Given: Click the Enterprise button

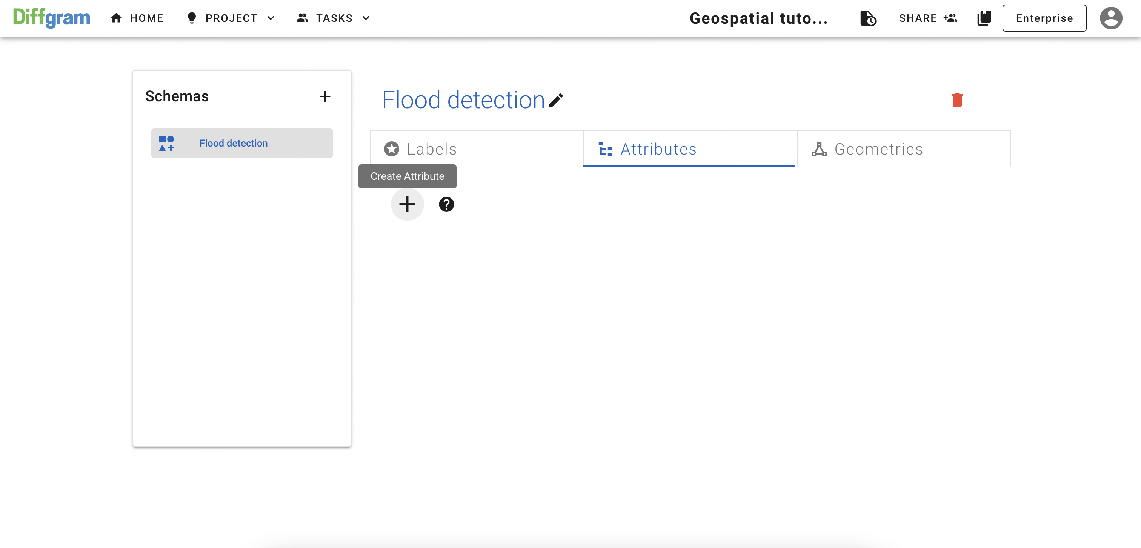Looking at the screenshot, I should coord(1044,18).
